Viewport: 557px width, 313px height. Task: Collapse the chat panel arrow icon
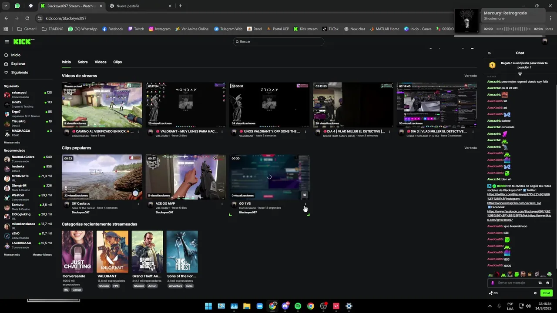tap(490, 53)
